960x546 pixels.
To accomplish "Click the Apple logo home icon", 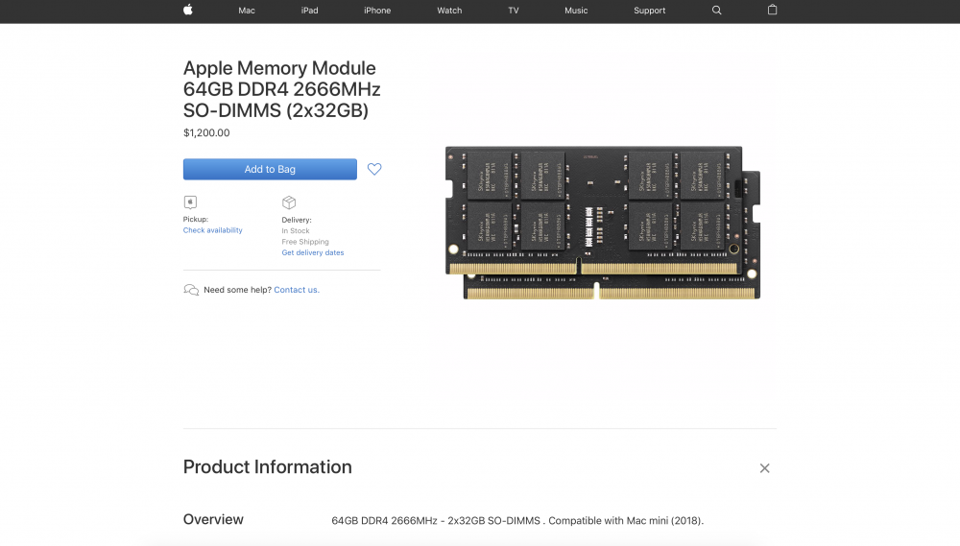I will (x=188, y=10).
